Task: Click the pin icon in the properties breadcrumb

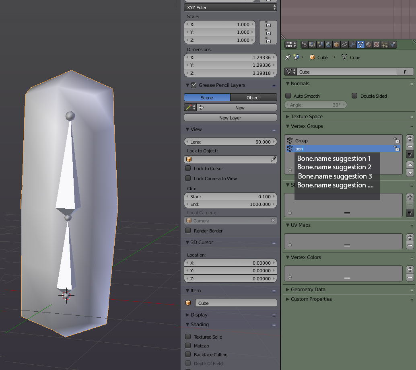Action: pyautogui.click(x=288, y=57)
